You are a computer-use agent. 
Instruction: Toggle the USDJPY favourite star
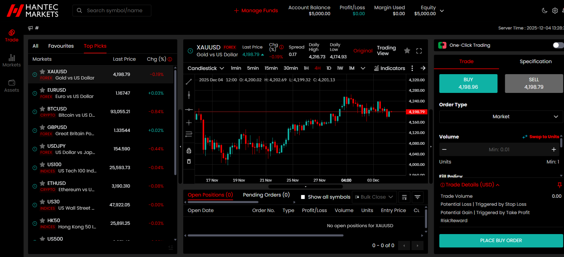[x=42, y=146]
